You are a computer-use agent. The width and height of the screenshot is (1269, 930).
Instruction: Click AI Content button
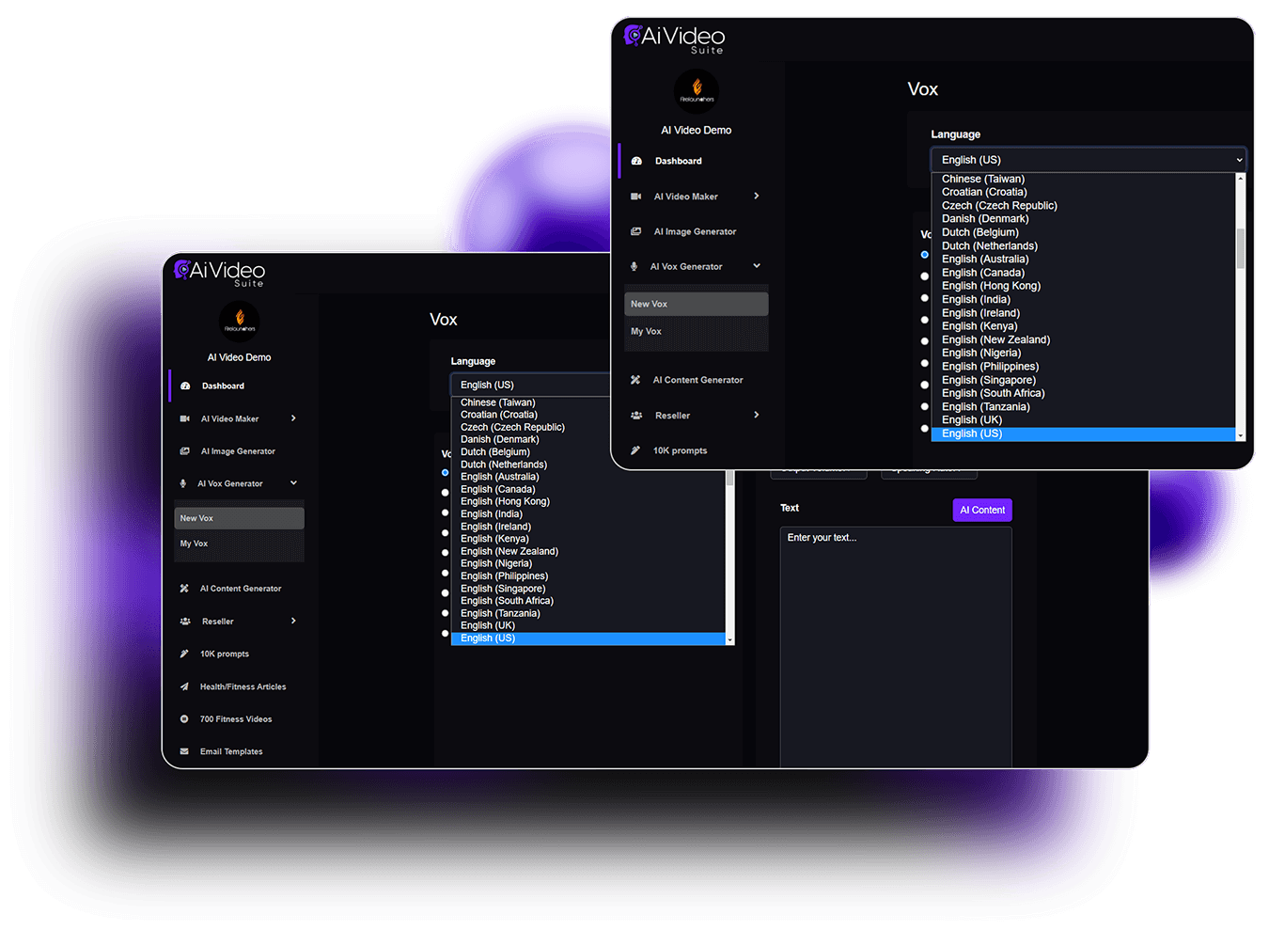[982, 510]
